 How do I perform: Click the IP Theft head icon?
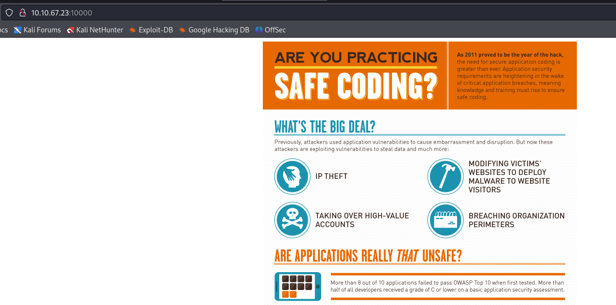pyautogui.click(x=292, y=176)
